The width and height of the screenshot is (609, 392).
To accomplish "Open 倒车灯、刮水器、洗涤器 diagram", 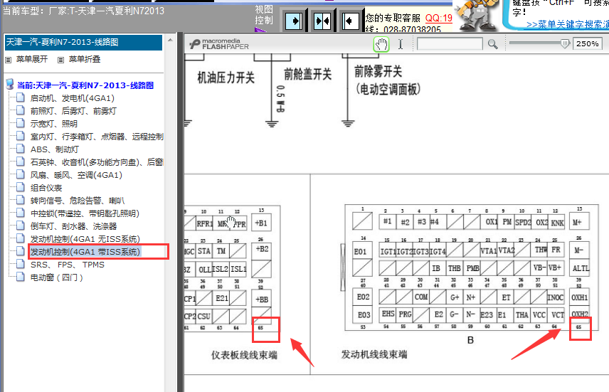I will coord(74,226).
